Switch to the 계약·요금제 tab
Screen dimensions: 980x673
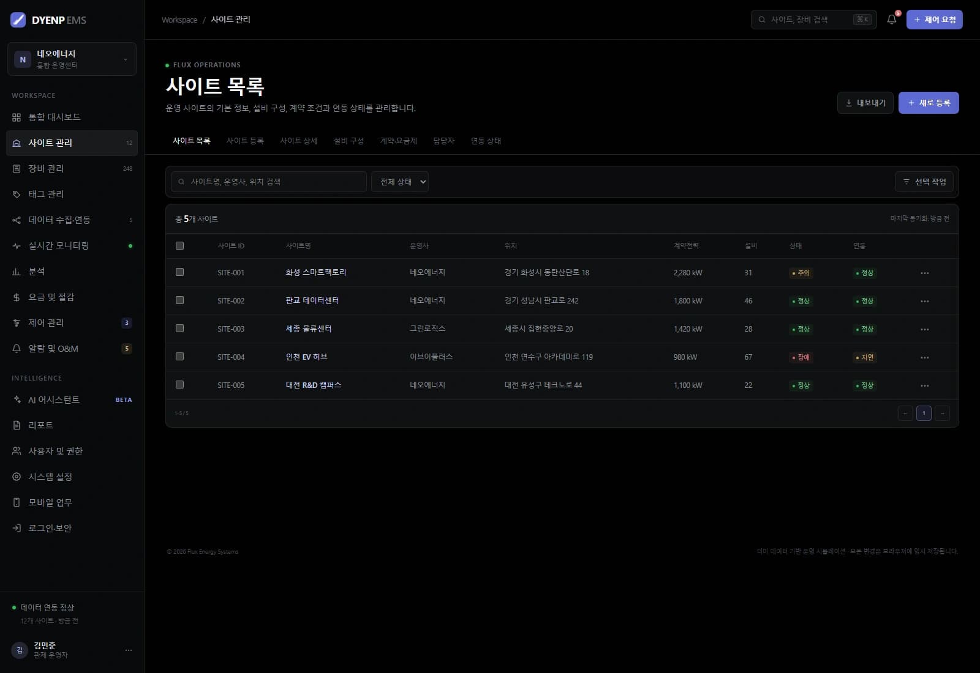point(398,141)
